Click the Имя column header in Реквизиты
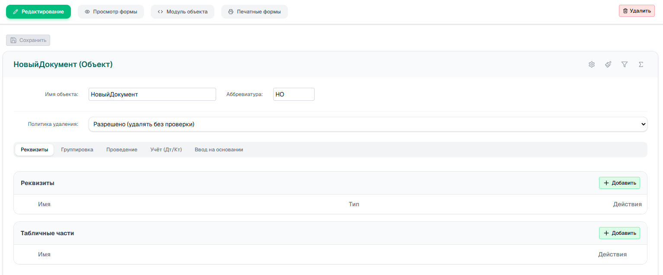The height and width of the screenshot is (275, 663). point(44,204)
